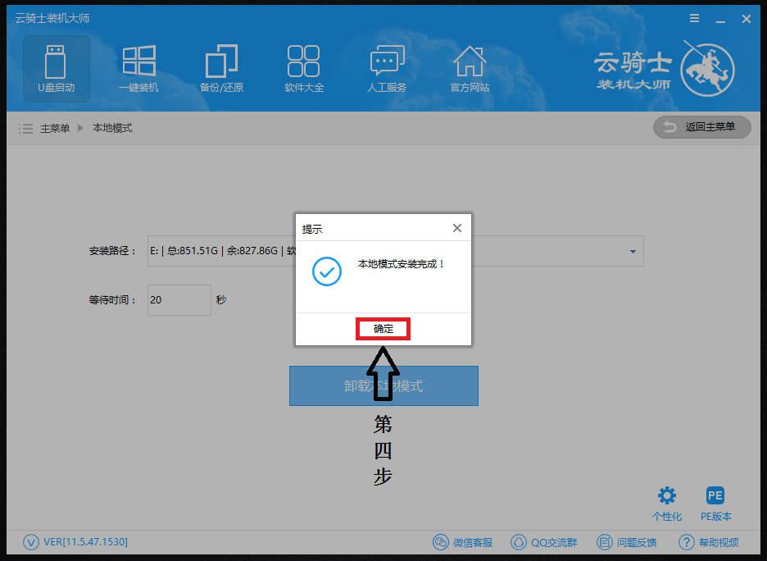This screenshot has width=767, height=561.
Task: Click the 云骑士装机大师 window title
Action: click(52, 19)
